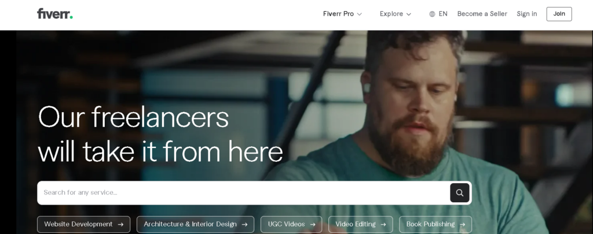Image resolution: width=593 pixels, height=234 pixels.
Task: Select the Video Editing category chip
Action: (360, 224)
